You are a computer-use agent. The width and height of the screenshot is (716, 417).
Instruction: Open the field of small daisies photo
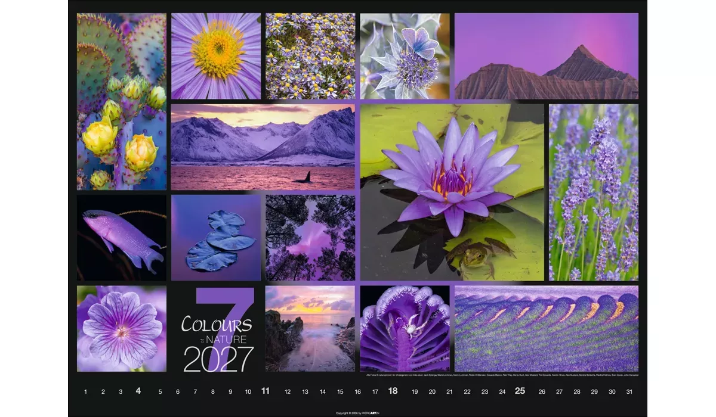pos(310,56)
